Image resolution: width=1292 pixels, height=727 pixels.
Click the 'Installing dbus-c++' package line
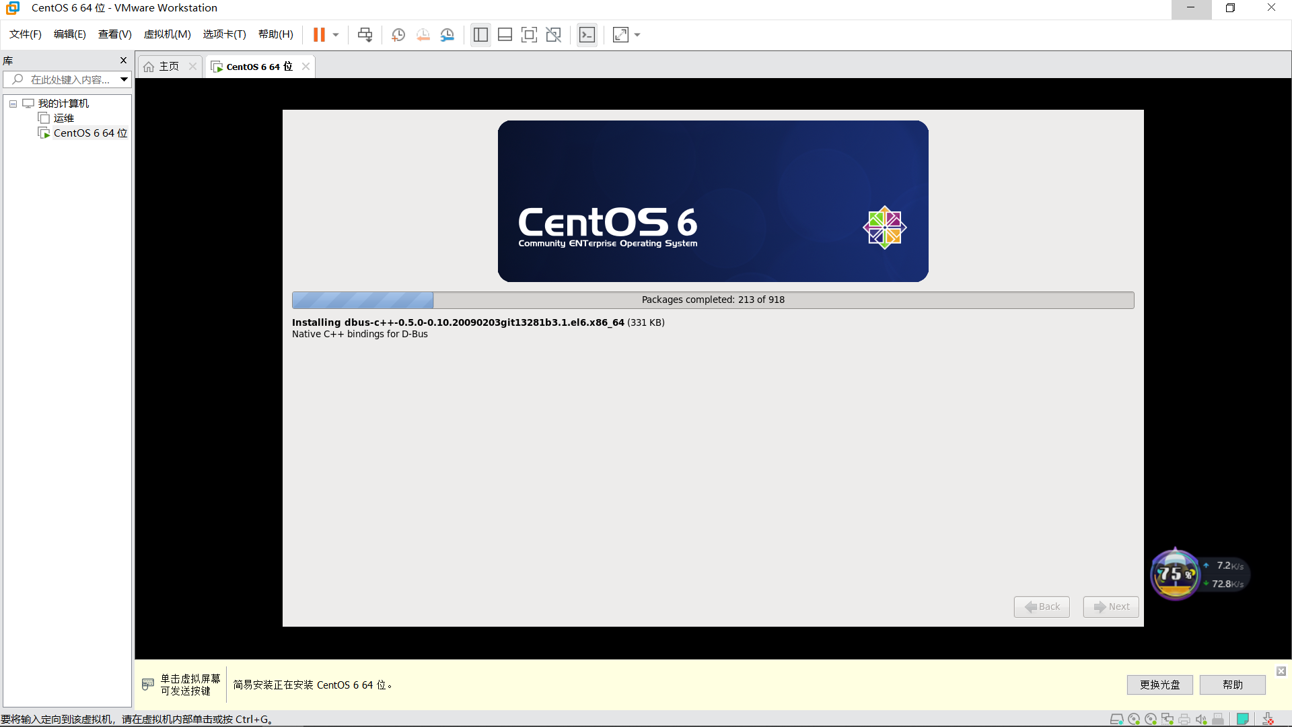(478, 322)
